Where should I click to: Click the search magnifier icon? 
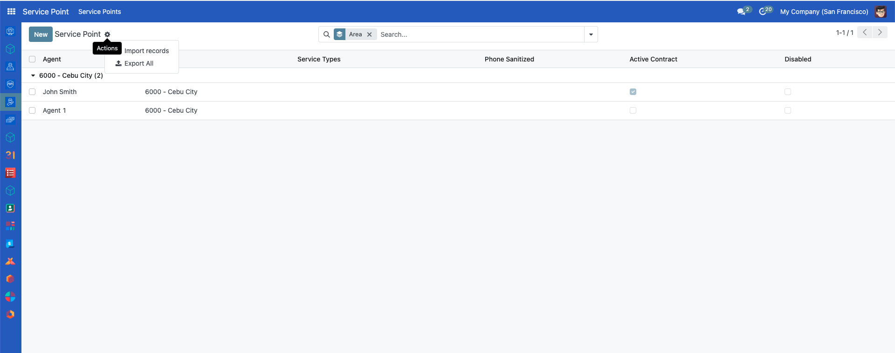coord(326,34)
